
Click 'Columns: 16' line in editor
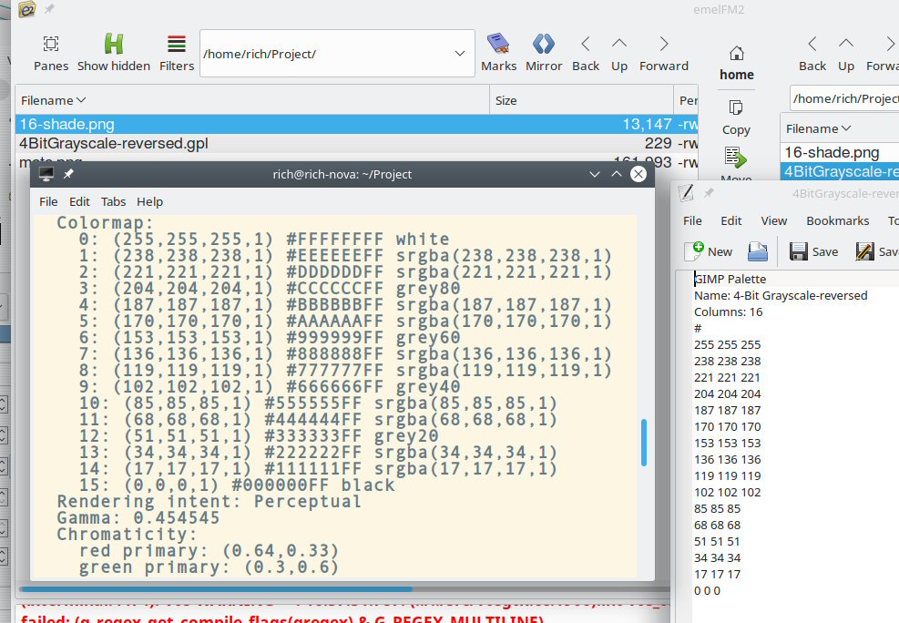coord(728,311)
